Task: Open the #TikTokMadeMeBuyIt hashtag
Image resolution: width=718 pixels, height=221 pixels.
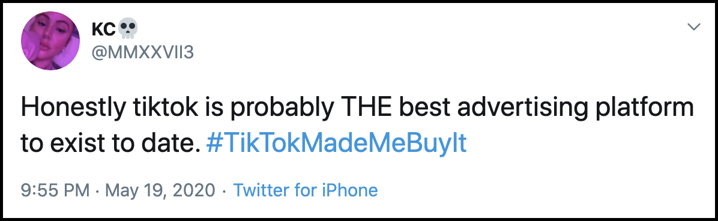Action: (336, 143)
